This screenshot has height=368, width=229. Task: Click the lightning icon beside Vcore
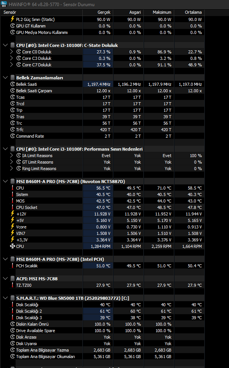tap(13, 227)
